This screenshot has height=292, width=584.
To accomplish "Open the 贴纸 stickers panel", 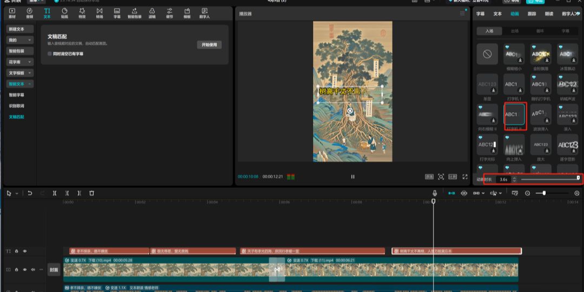I will 64,13.
